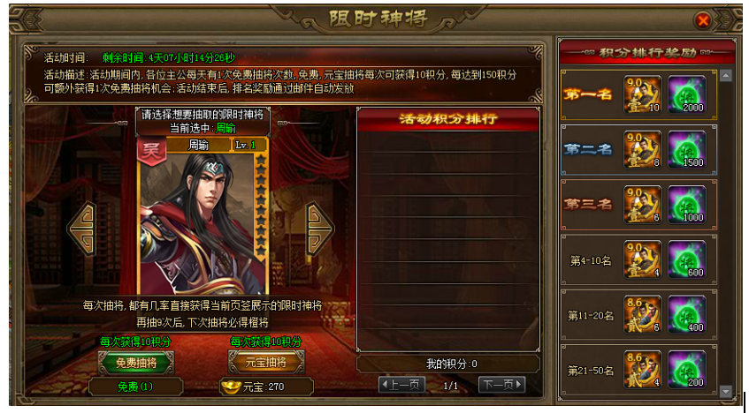Close the 限时神将 window
Screen dimensions: 749x413
click(703, 20)
